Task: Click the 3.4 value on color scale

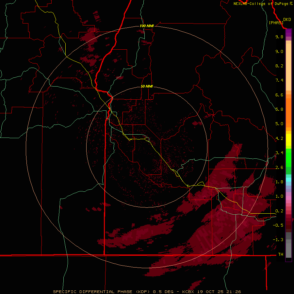Action: click(x=279, y=153)
